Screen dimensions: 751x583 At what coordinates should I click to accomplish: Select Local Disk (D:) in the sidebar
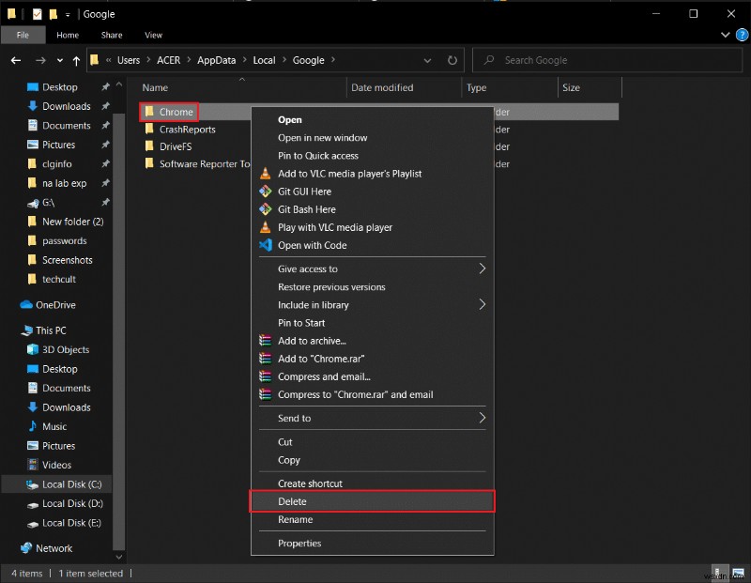[71, 503]
